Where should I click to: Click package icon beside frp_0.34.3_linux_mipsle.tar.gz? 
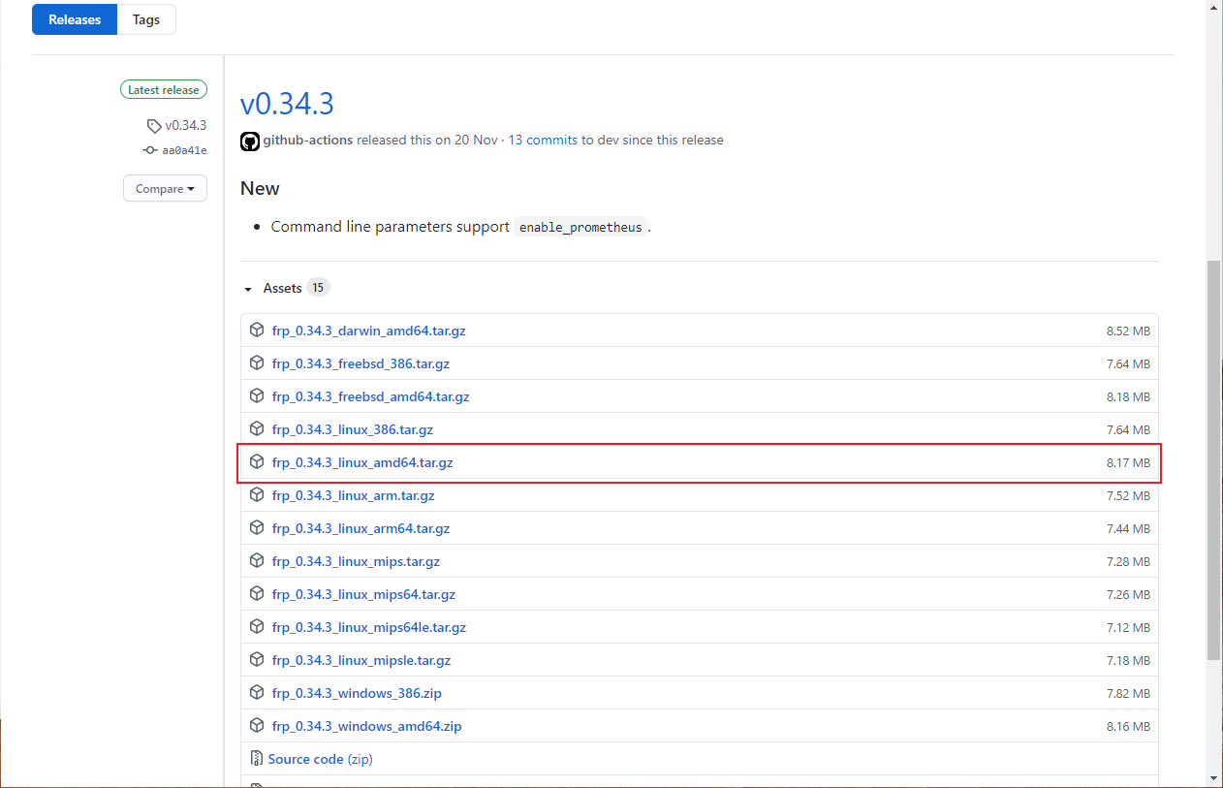click(x=257, y=659)
